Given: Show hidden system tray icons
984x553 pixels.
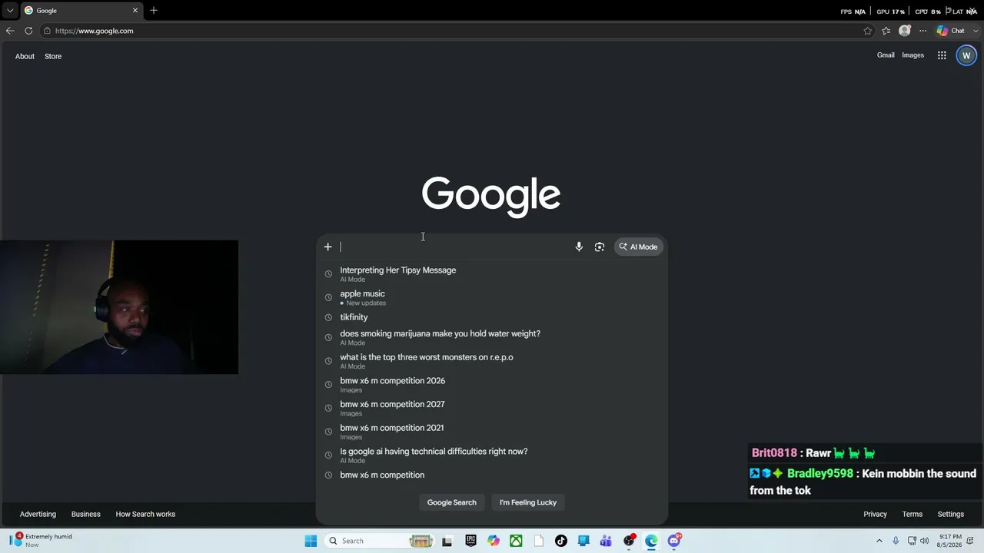Looking at the screenshot, I should (880, 541).
